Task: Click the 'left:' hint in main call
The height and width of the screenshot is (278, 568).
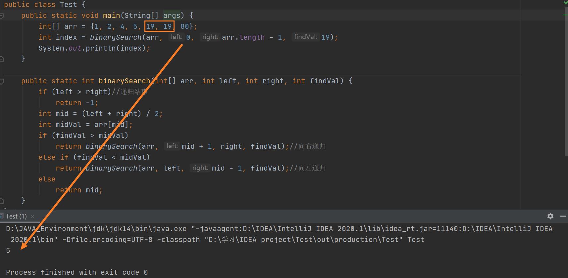Action: (x=177, y=37)
